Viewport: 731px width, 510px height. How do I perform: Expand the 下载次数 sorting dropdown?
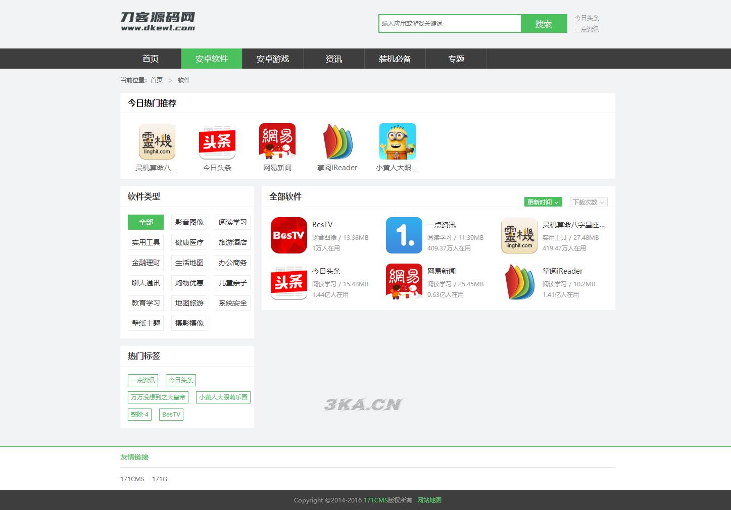click(588, 201)
